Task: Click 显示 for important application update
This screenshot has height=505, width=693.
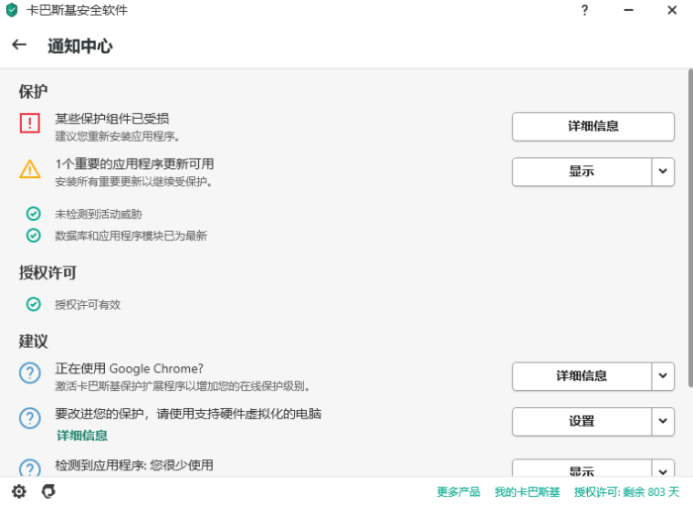Action: tap(582, 171)
